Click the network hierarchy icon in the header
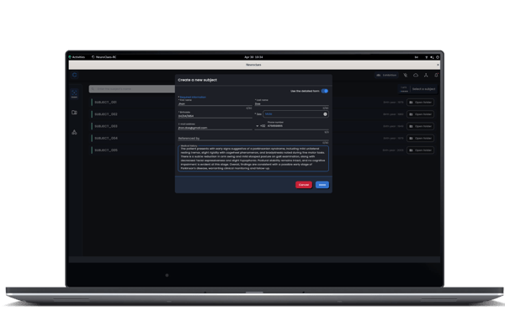This screenshot has height=311, width=505. pyautogui.click(x=426, y=75)
